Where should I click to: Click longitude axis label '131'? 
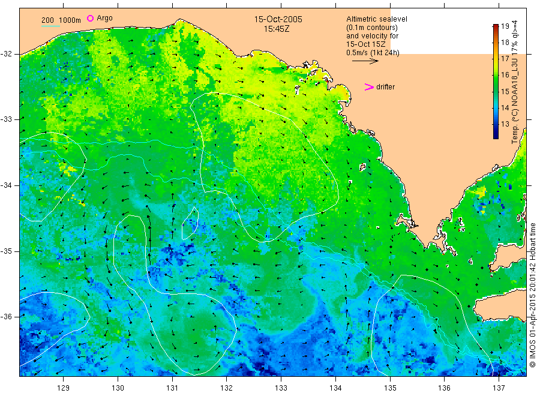172,388
